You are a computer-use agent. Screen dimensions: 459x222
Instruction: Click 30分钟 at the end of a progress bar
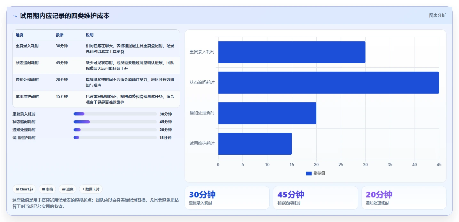[166, 114]
